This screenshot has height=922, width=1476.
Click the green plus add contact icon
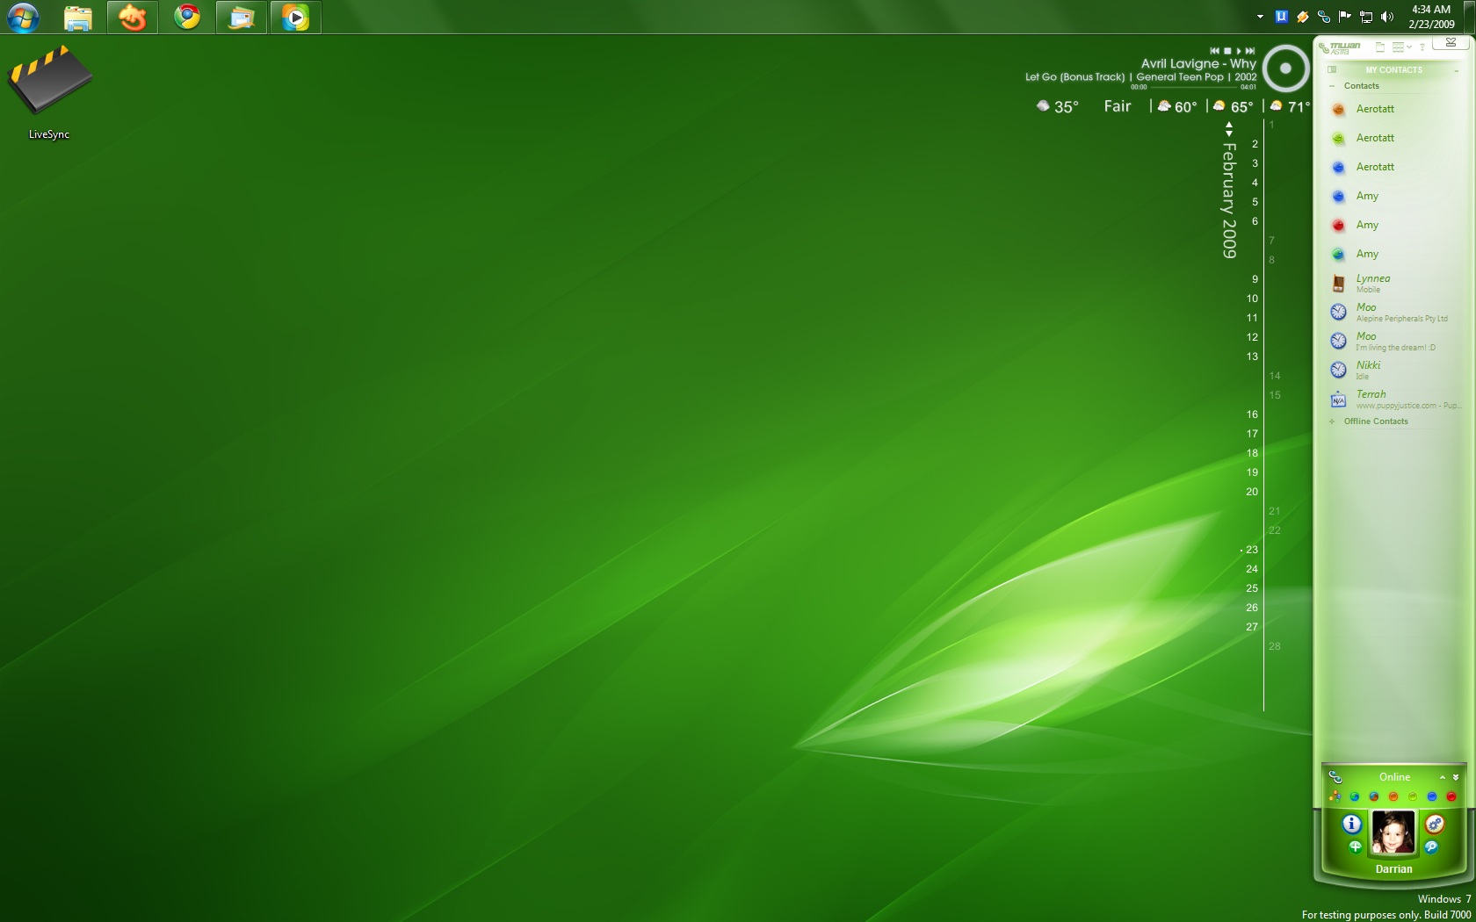tap(1355, 847)
